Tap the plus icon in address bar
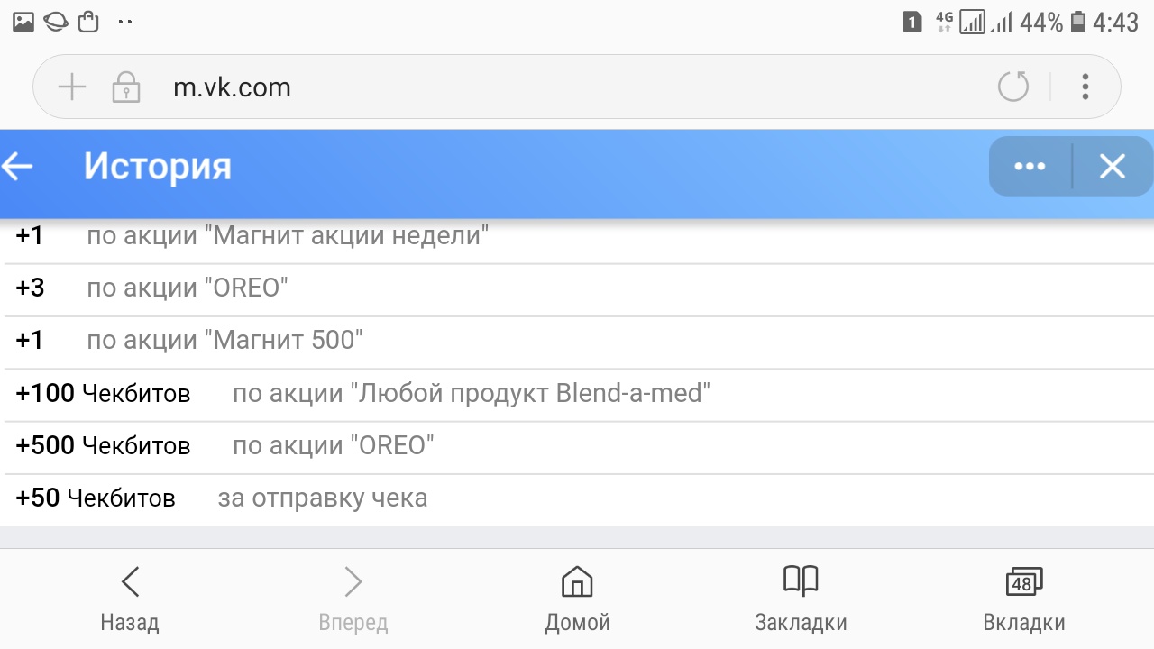Viewport: 1154px width, 649px height. 71,87
